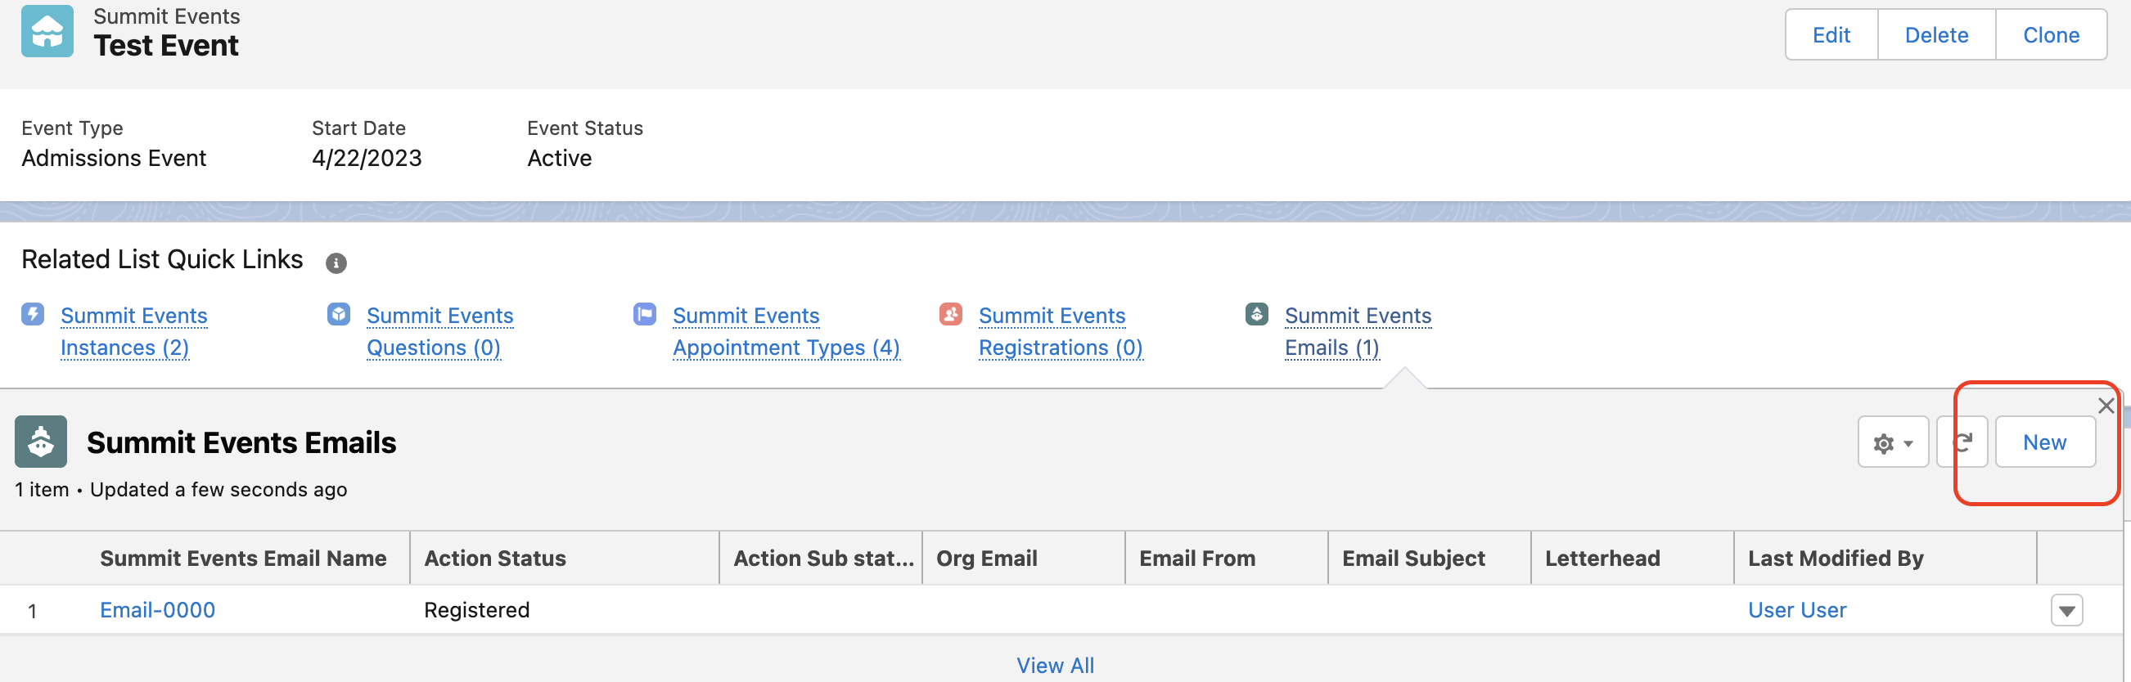Viewport: 2131px width, 682px height.
Task: Click the Related List Quick Links info icon
Action: pos(336,262)
